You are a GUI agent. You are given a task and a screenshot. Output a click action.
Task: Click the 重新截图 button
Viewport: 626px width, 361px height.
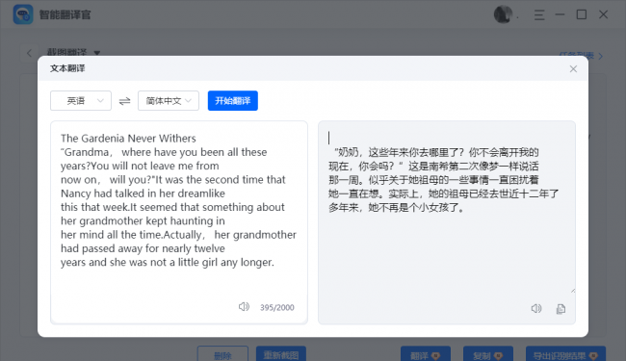coord(281,354)
